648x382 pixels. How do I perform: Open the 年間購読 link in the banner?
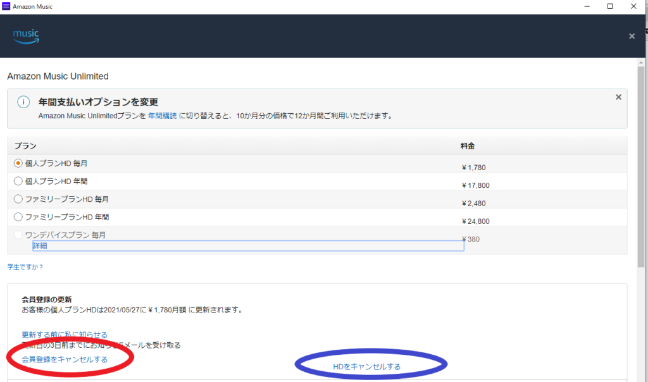tap(163, 116)
